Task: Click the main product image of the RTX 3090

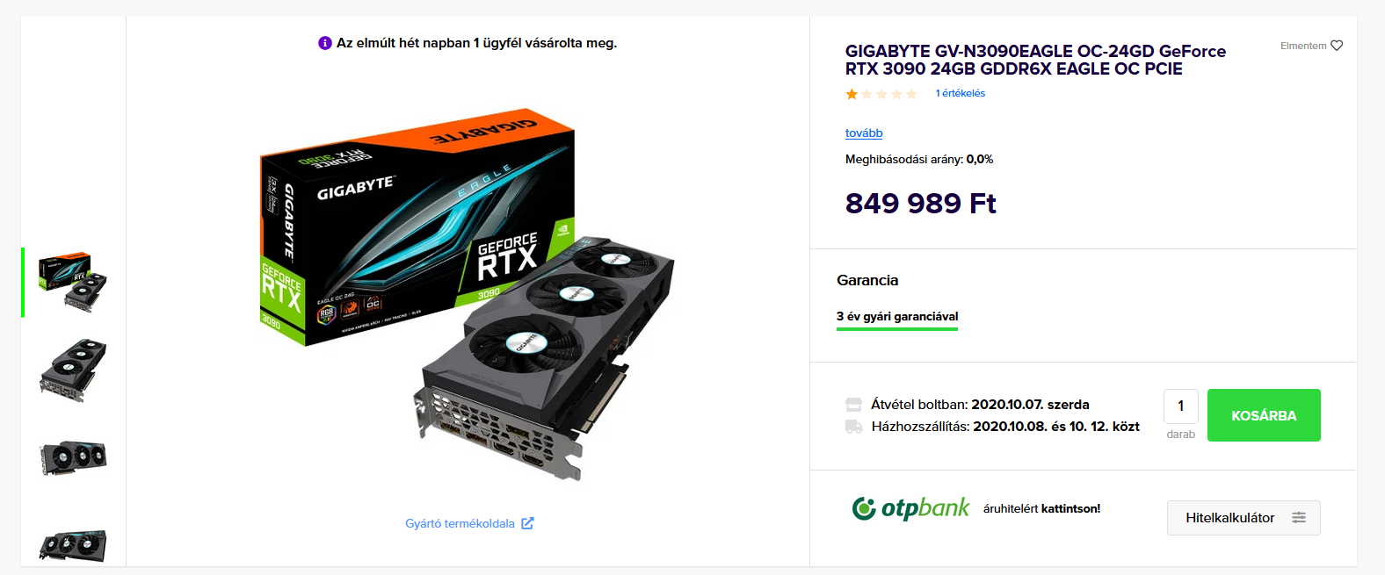Action: 468,296
